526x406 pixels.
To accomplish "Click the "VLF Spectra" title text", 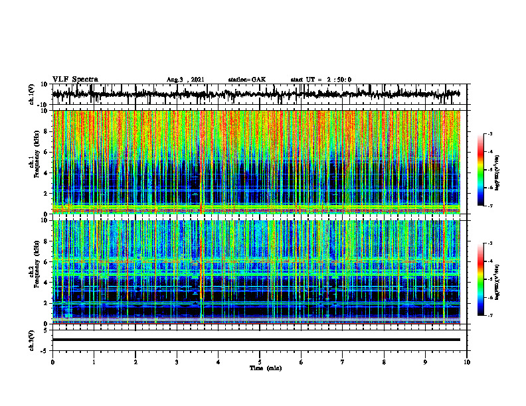I will 75,79.
